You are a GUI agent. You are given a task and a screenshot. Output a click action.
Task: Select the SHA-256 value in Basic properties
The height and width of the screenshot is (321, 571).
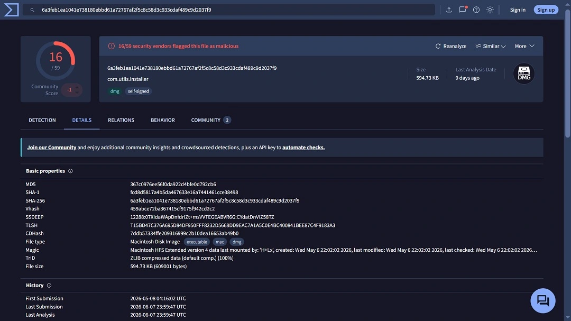point(215,200)
